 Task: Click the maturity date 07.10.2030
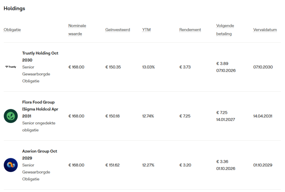pos(263,67)
